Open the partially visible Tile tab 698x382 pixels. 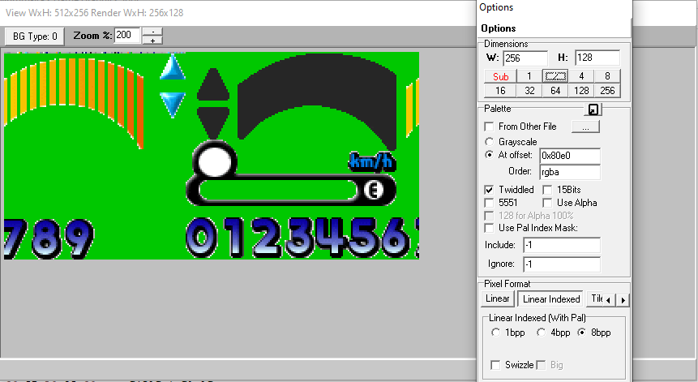596,298
